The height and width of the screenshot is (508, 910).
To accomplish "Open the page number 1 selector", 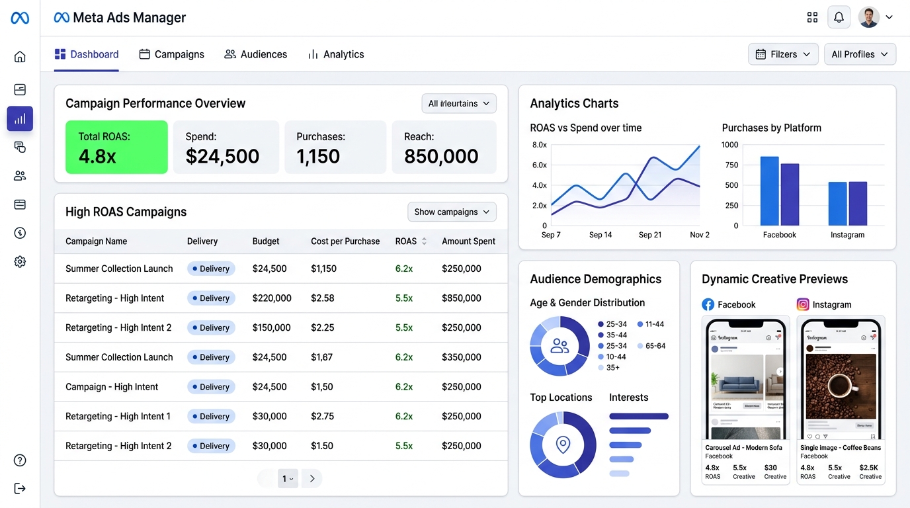I will click(288, 479).
